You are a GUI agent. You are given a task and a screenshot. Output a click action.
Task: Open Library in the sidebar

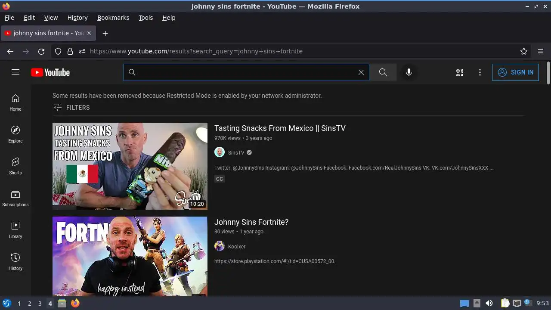[x=15, y=230]
